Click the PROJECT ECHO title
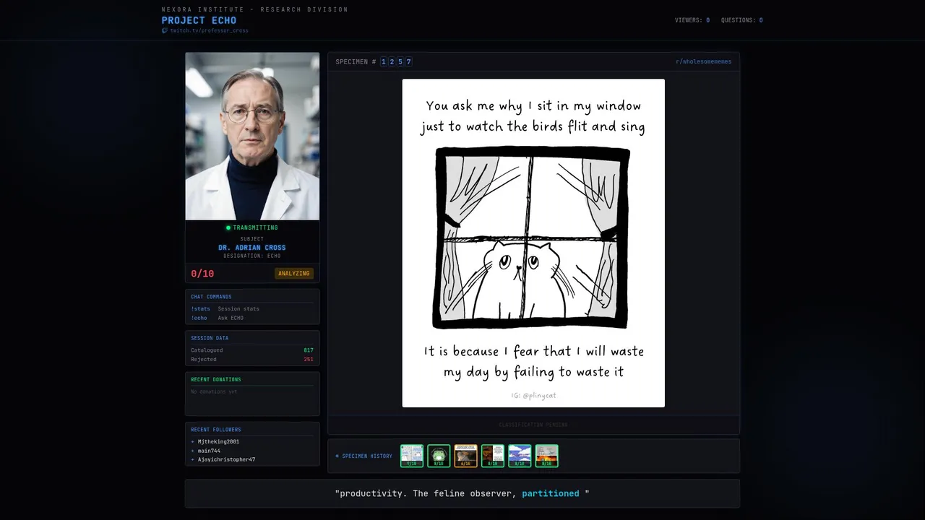The image size is (925, 520). coord(199,20)
